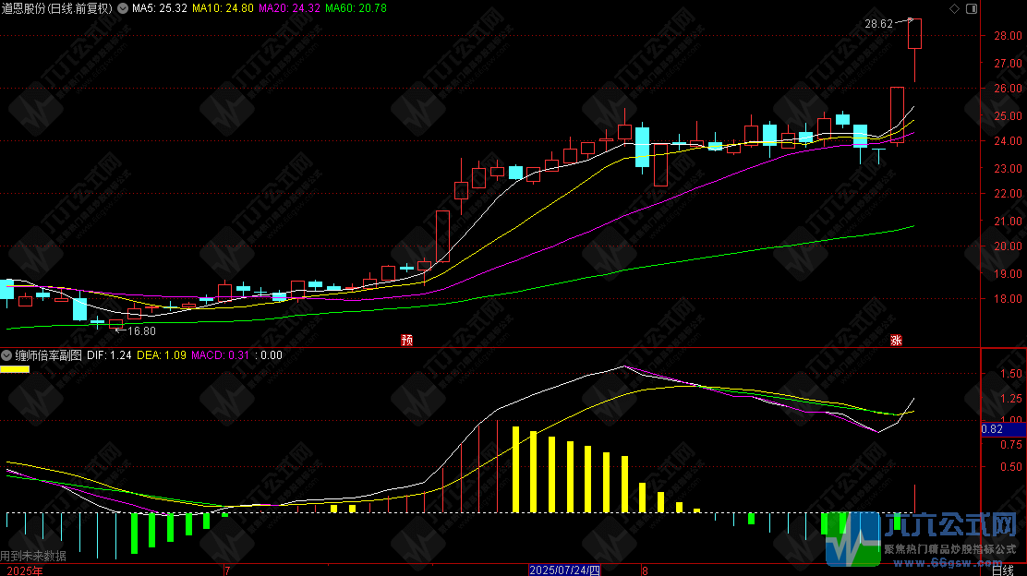Select the MA5: 25.32 label
The width and height of the screenshot is (1027, 576).
(159, 8)
